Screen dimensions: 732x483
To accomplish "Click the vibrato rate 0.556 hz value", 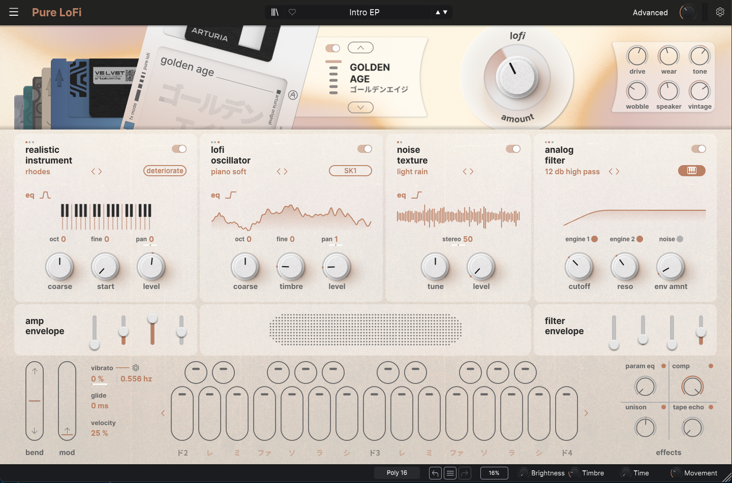I will point(136,379).
